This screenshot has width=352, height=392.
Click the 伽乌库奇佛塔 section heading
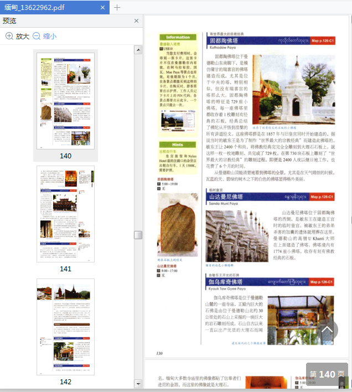pos(225,282)
